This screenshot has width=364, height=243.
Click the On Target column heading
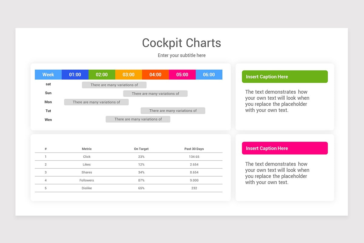tap(141, 149)
